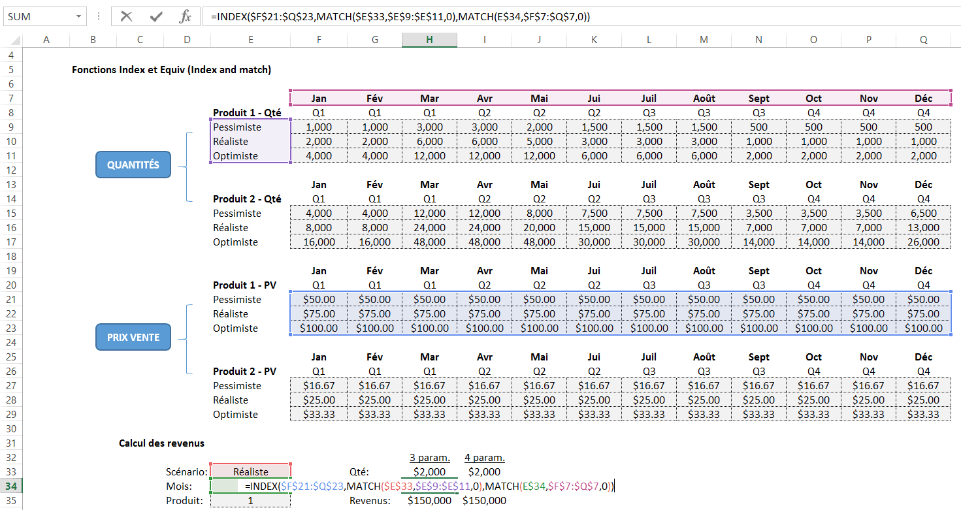This screenshot has width=961, height=510.
Task: Open Insert Function fx dialog
Action: [x=185, y=17]
